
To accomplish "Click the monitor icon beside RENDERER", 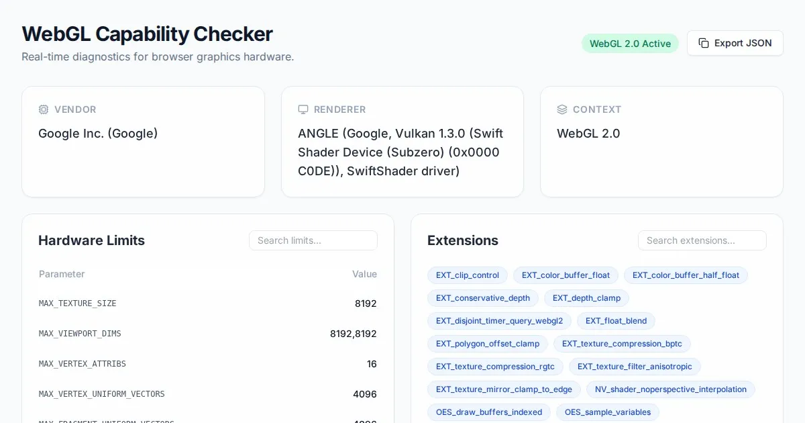I will click(x=303, y=109).
